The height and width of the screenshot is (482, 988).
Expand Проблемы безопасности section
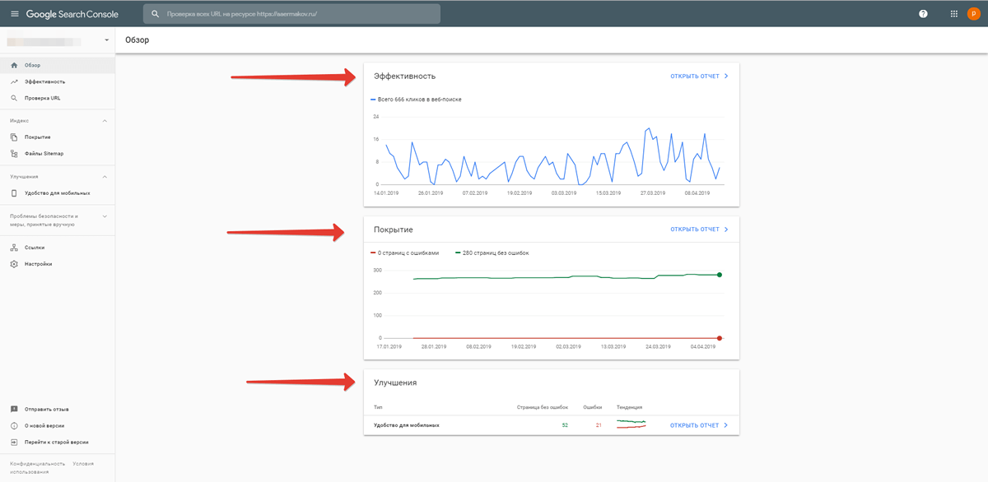[x=105, y=216]
